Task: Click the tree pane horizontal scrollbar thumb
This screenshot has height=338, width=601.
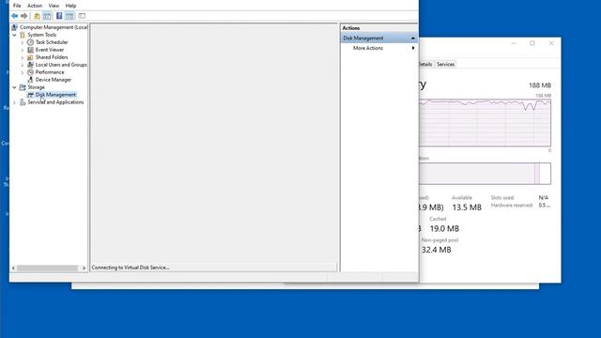Action: [48, 268]
